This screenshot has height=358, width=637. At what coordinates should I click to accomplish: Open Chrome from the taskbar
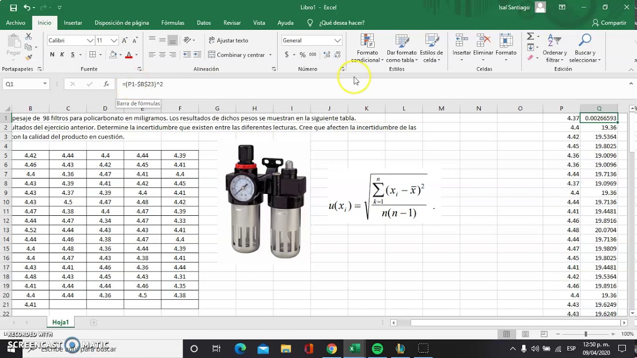pos(331,349)
